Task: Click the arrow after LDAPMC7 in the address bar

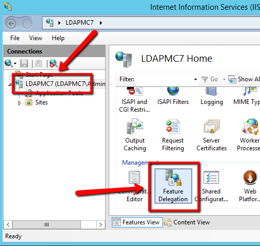Action: 101,23
